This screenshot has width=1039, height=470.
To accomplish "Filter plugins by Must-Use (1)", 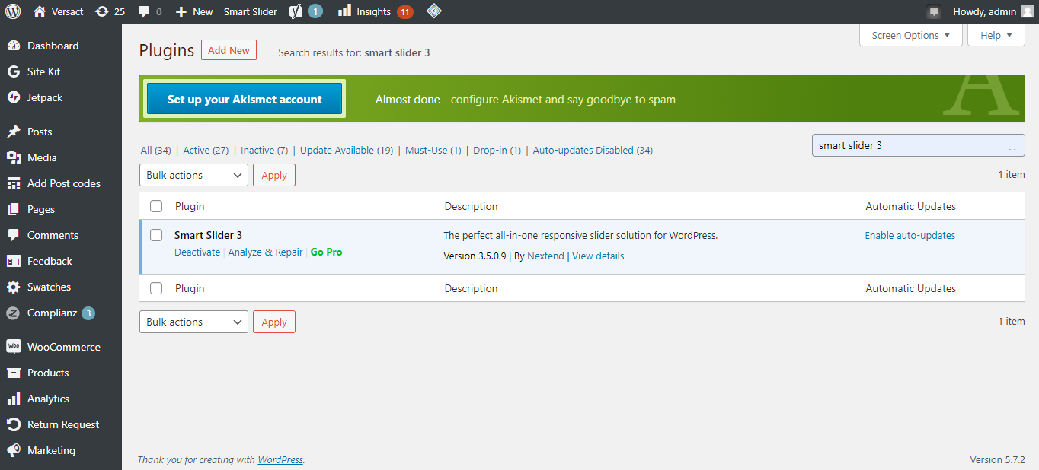I will [x=433, y=151].
